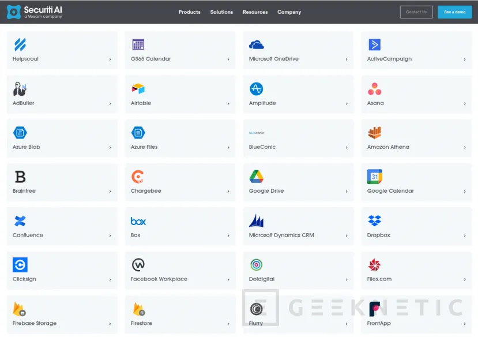
Task: Open the Solutions menu
Action: coord(221,12)
